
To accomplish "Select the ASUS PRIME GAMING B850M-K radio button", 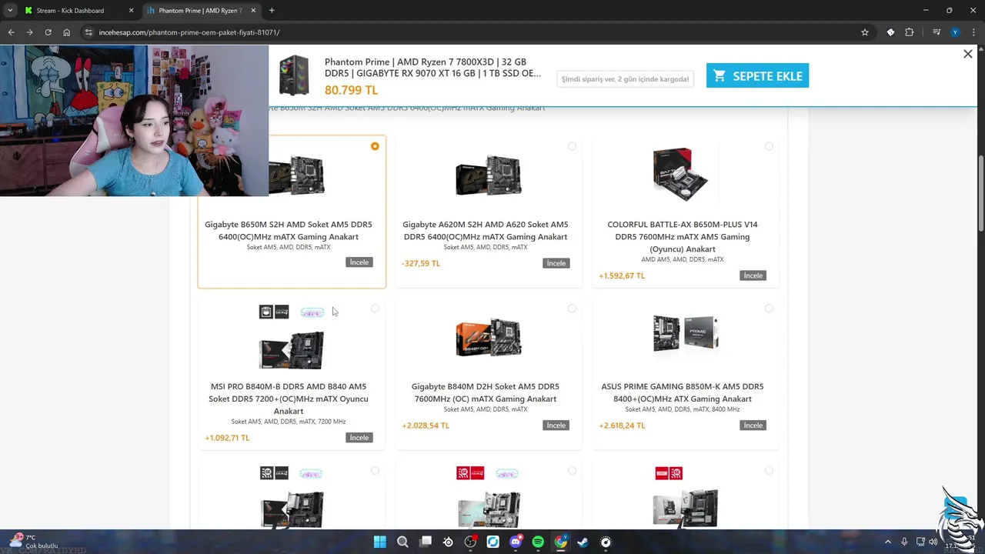I will point(769,309).
